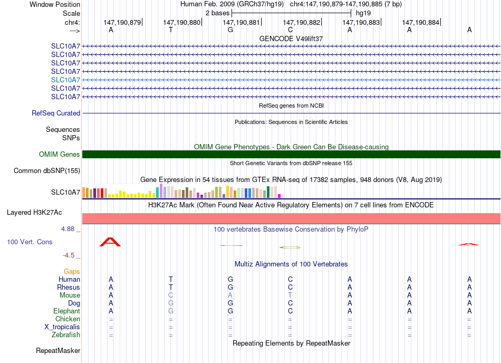
Task: Open the RefSeq Curated track label
Action: click(56, 113)
